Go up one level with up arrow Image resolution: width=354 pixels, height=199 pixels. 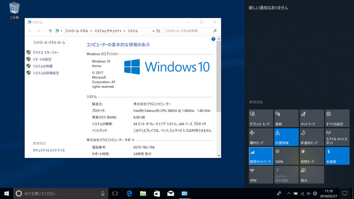(x=50, y=31)
